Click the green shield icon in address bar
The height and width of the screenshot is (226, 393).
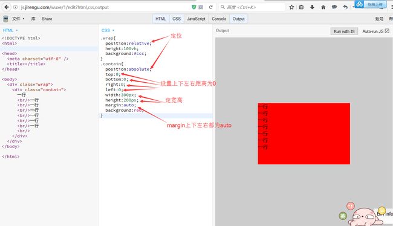tap(193, 7)
